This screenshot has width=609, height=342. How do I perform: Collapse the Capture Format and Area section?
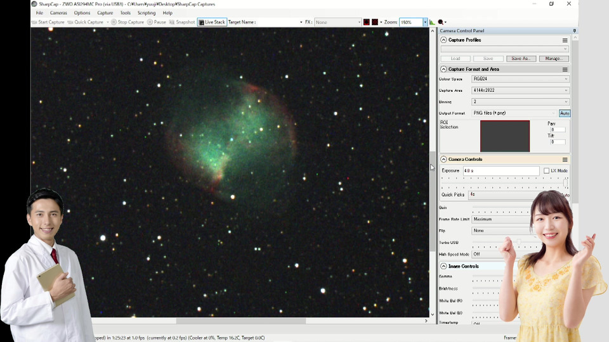coord(443,70)
